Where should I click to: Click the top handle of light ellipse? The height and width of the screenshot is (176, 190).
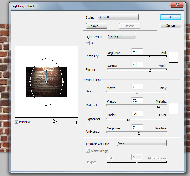[x=47, y=58]
